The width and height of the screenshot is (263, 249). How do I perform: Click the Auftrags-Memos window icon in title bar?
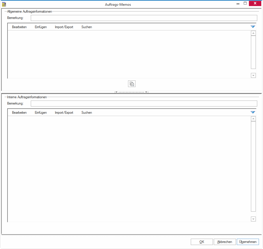tap(4, 4)
